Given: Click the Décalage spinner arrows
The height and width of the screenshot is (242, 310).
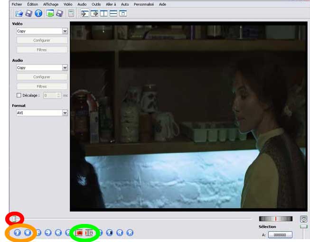Looking at the screenshot, I should (59, 95).
